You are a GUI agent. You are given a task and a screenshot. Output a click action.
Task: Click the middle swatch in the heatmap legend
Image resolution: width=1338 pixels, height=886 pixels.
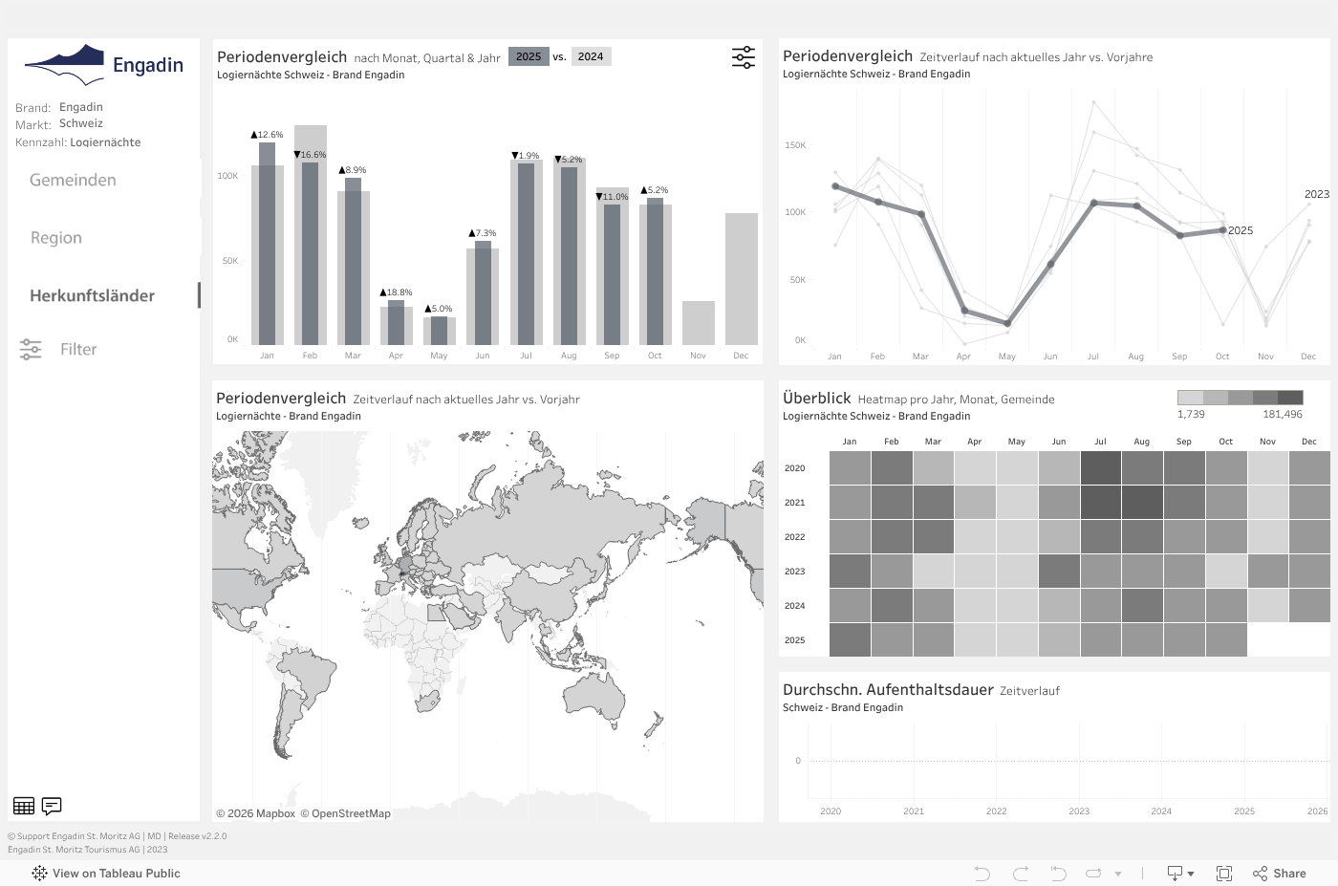coord(1241,398)
